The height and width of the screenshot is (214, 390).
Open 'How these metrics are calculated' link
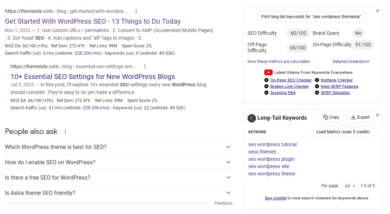279,62
